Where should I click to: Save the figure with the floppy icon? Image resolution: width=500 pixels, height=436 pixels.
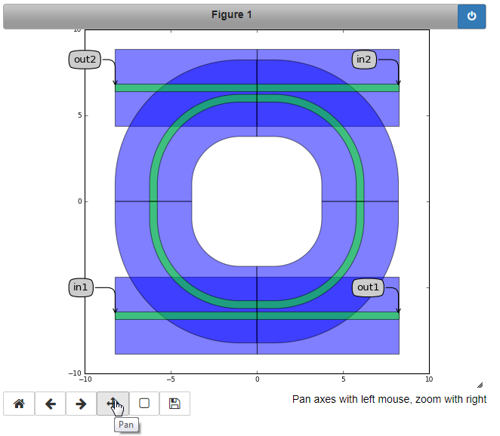174,404
